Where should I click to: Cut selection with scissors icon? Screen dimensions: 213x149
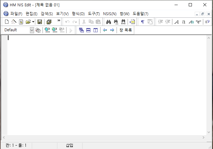click(x=84, y=22)
